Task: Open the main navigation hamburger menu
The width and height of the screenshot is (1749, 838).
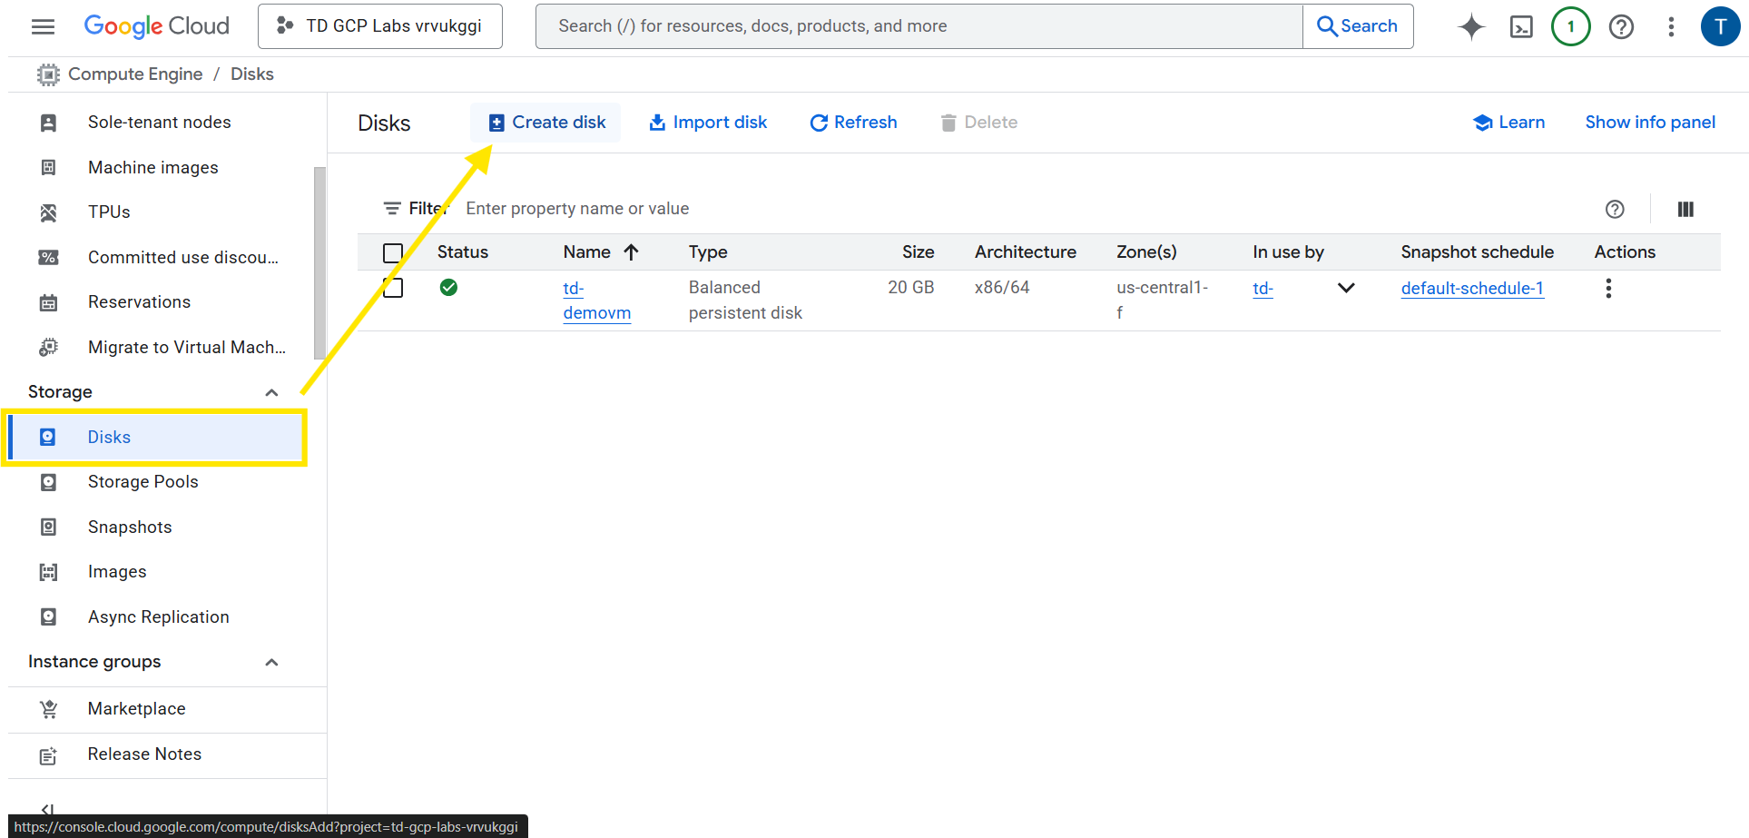Action: 43,26
